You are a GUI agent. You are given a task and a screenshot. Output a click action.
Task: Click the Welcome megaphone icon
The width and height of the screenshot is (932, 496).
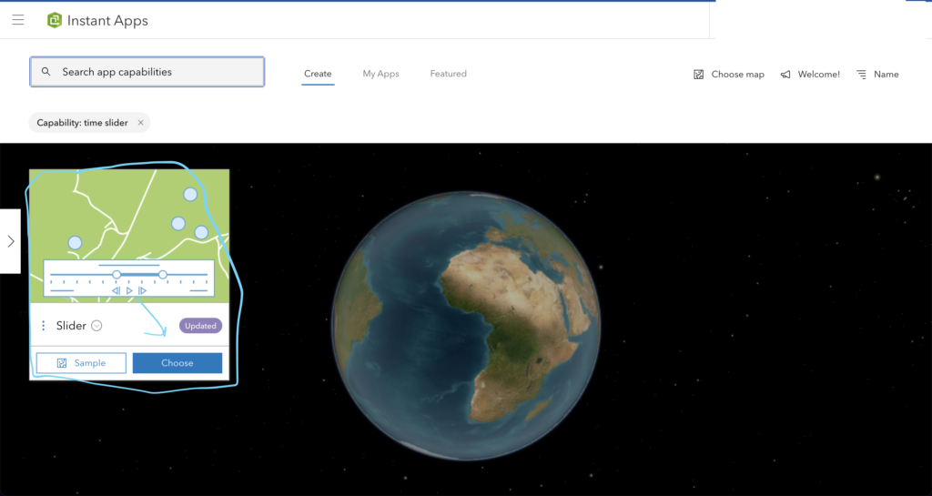[x=785, y=75]
